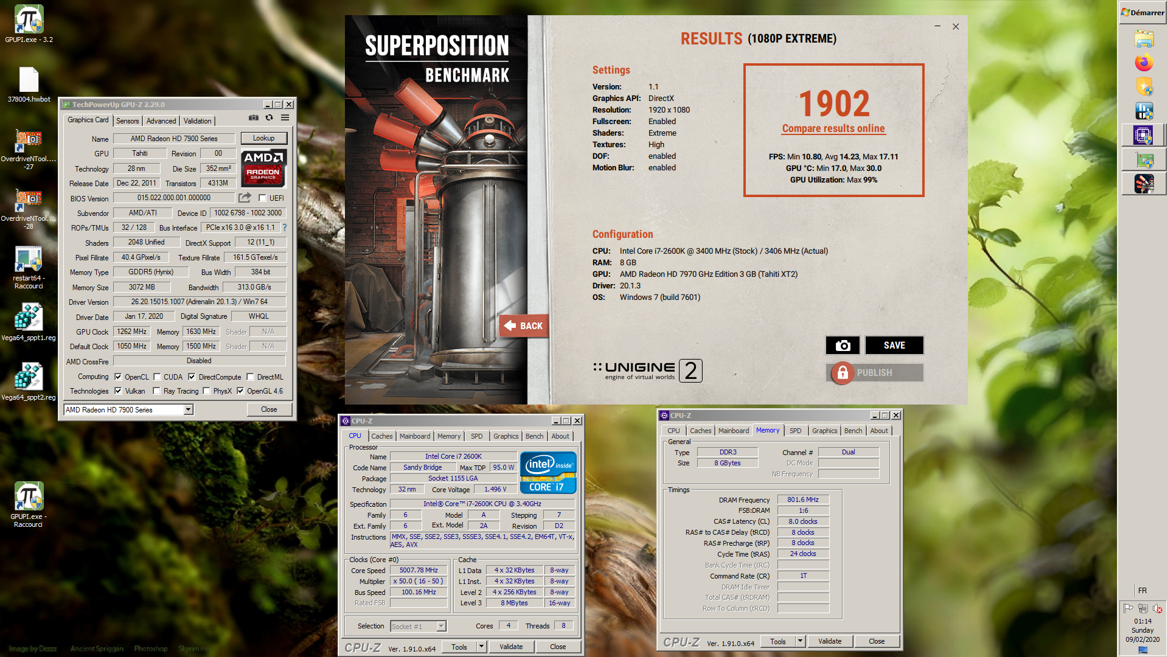1168x657 pixels.
Task: Switch to the Superposition taskbar button
Action: [x=1144, y=184]
